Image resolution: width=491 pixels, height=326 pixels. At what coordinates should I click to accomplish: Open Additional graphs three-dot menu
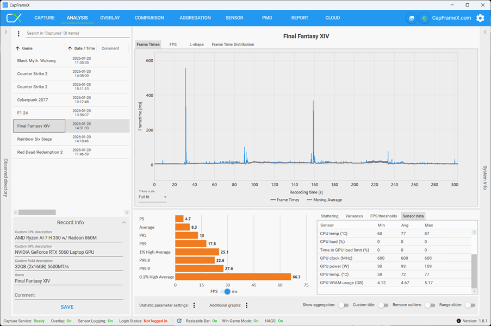click(247, 305)
